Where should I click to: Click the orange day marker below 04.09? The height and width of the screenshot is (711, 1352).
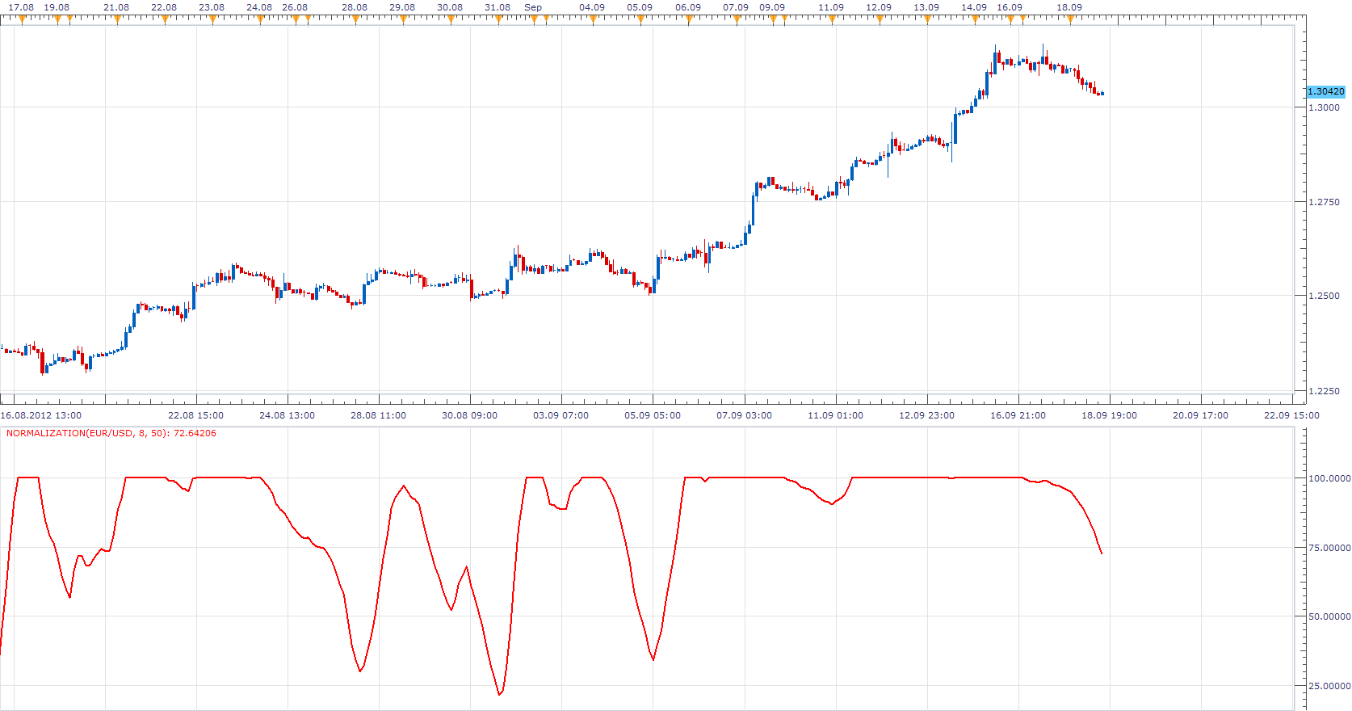(594, 19)
